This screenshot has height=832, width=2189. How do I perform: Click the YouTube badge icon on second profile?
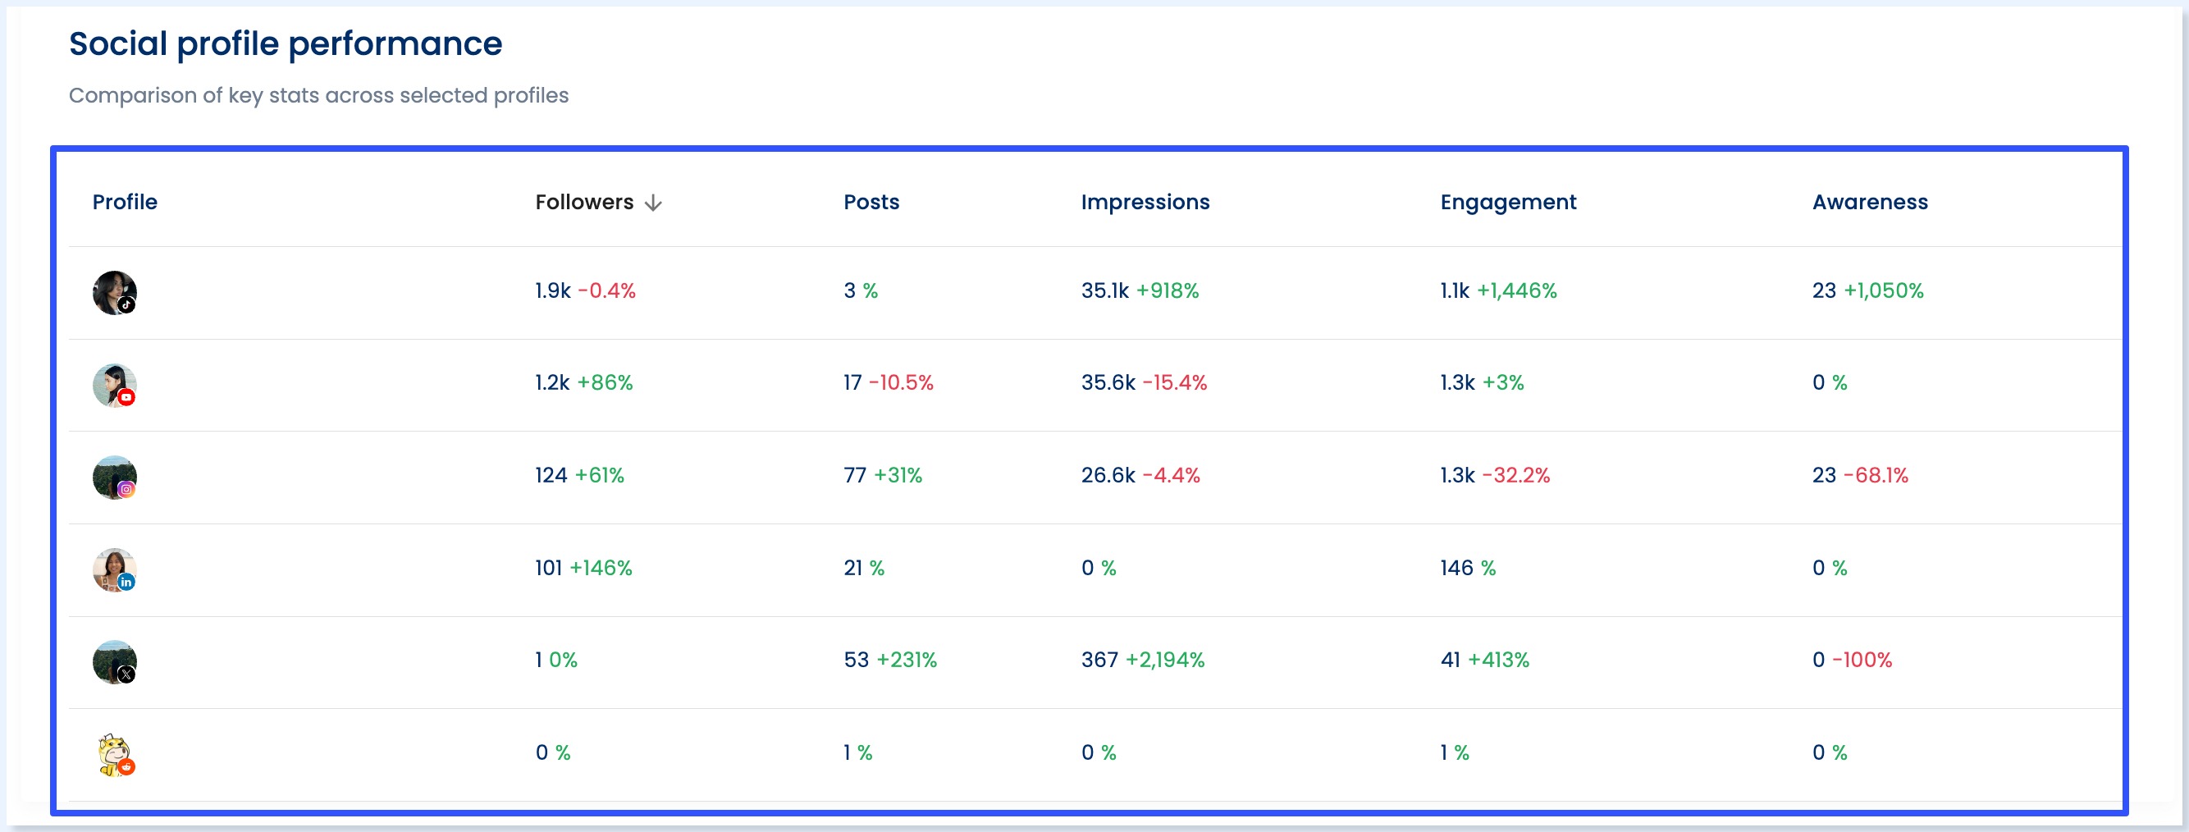127,398
